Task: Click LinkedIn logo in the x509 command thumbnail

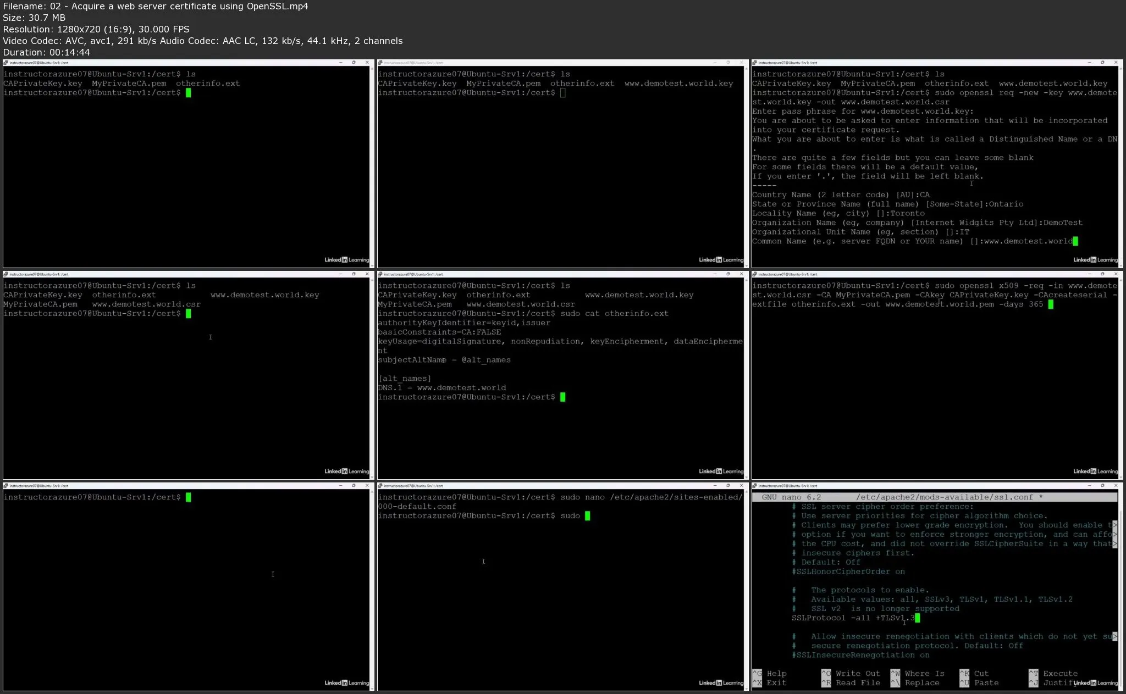Action: pyautogui.click(x=1095, y=471)
